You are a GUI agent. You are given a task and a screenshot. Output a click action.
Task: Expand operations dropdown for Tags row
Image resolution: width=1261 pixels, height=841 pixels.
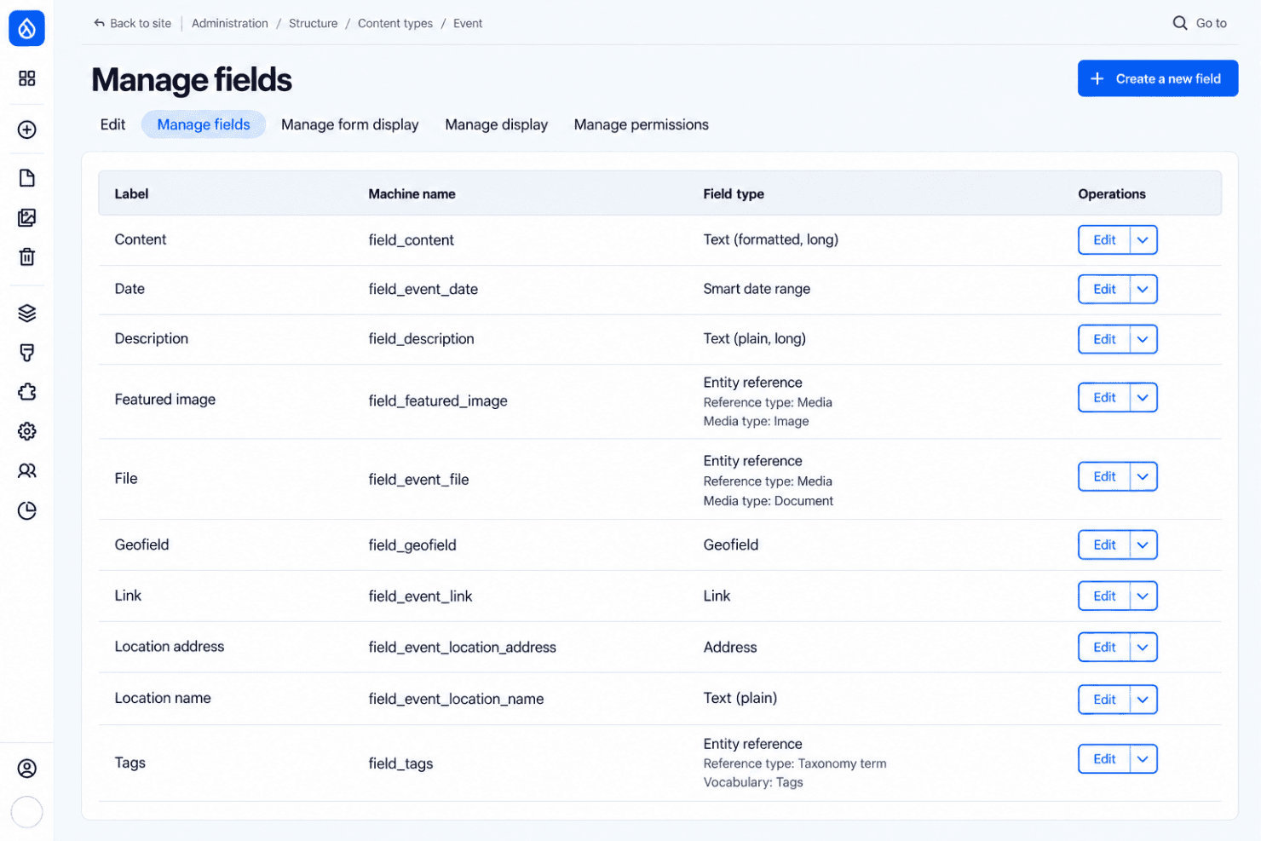point(1143,759)
